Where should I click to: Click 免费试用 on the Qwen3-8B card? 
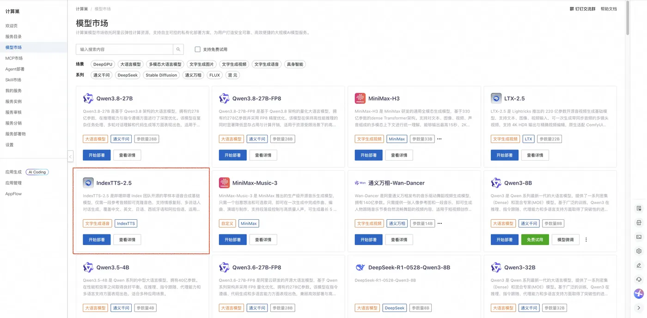[535, 240]
